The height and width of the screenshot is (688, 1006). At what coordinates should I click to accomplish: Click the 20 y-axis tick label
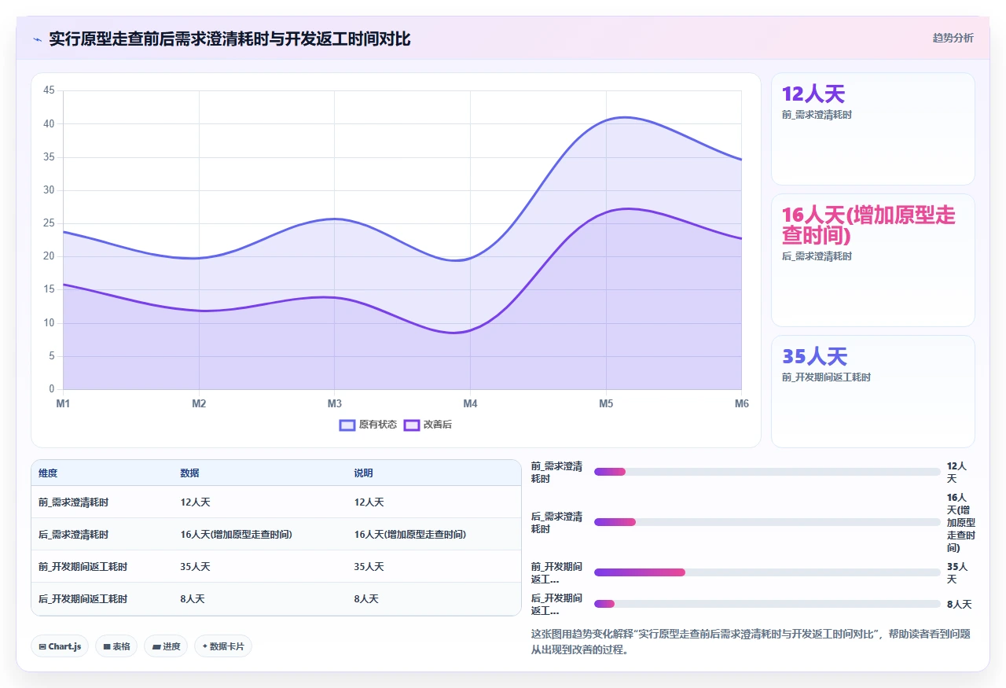[49, 256]
